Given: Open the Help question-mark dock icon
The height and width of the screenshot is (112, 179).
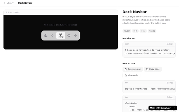Looking at the screenshot, I should point(69,36).
